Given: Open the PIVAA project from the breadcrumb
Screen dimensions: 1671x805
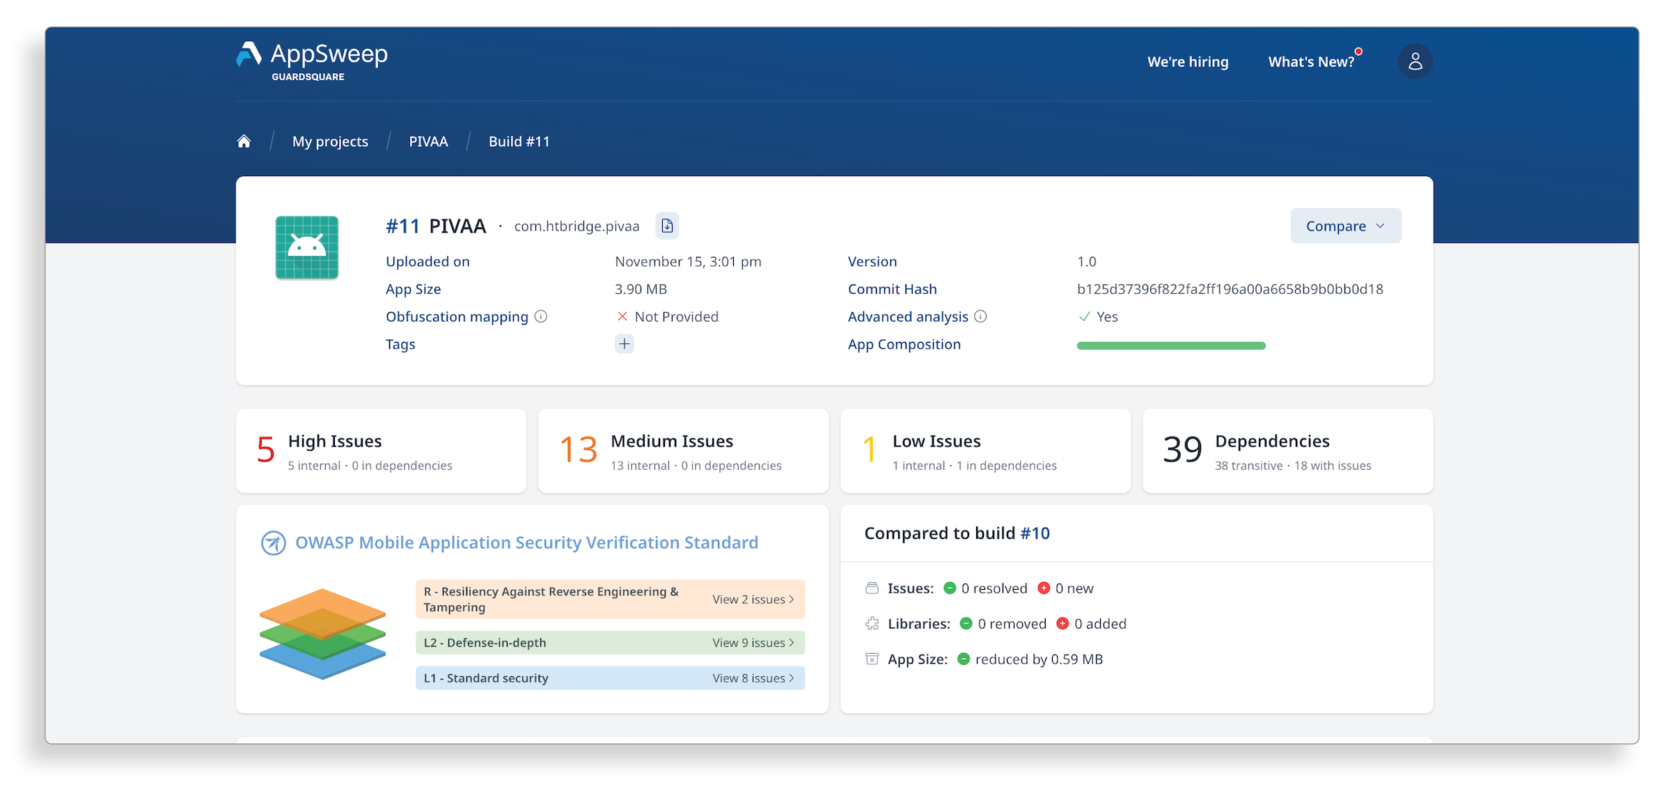Looking at the screenshot, I should (x=428, y=141).
